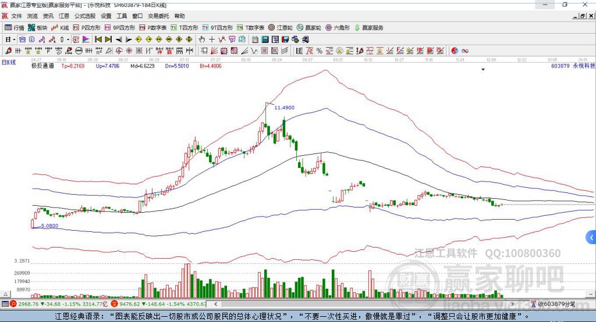Click the Tp=8.2169 indicator value
The height and width of the screenshot is (322, 596).
click(73, 66)
